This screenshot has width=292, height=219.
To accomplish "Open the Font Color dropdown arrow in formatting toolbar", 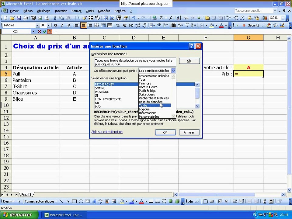I will pyautogui.click(x=226, y=25).
